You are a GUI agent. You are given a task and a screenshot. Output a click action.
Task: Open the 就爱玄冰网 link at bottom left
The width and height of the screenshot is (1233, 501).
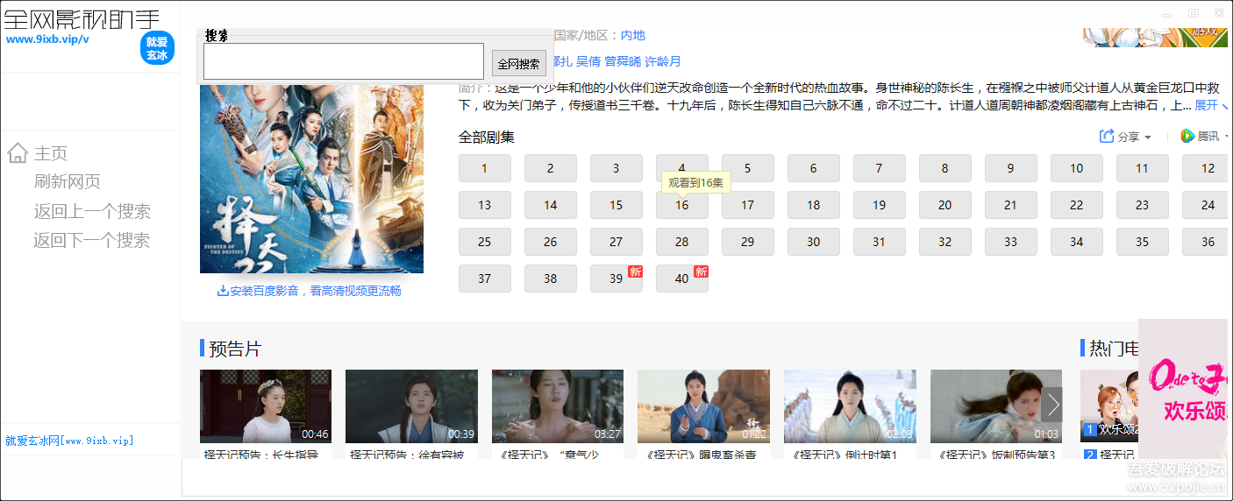pos(69,441)
